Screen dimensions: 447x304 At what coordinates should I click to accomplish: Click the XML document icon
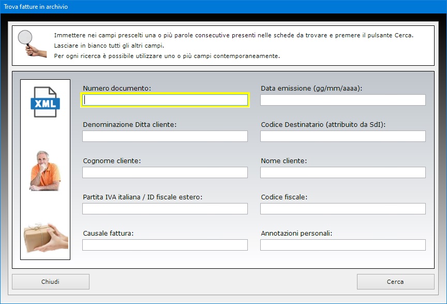(x=45, y=102)
